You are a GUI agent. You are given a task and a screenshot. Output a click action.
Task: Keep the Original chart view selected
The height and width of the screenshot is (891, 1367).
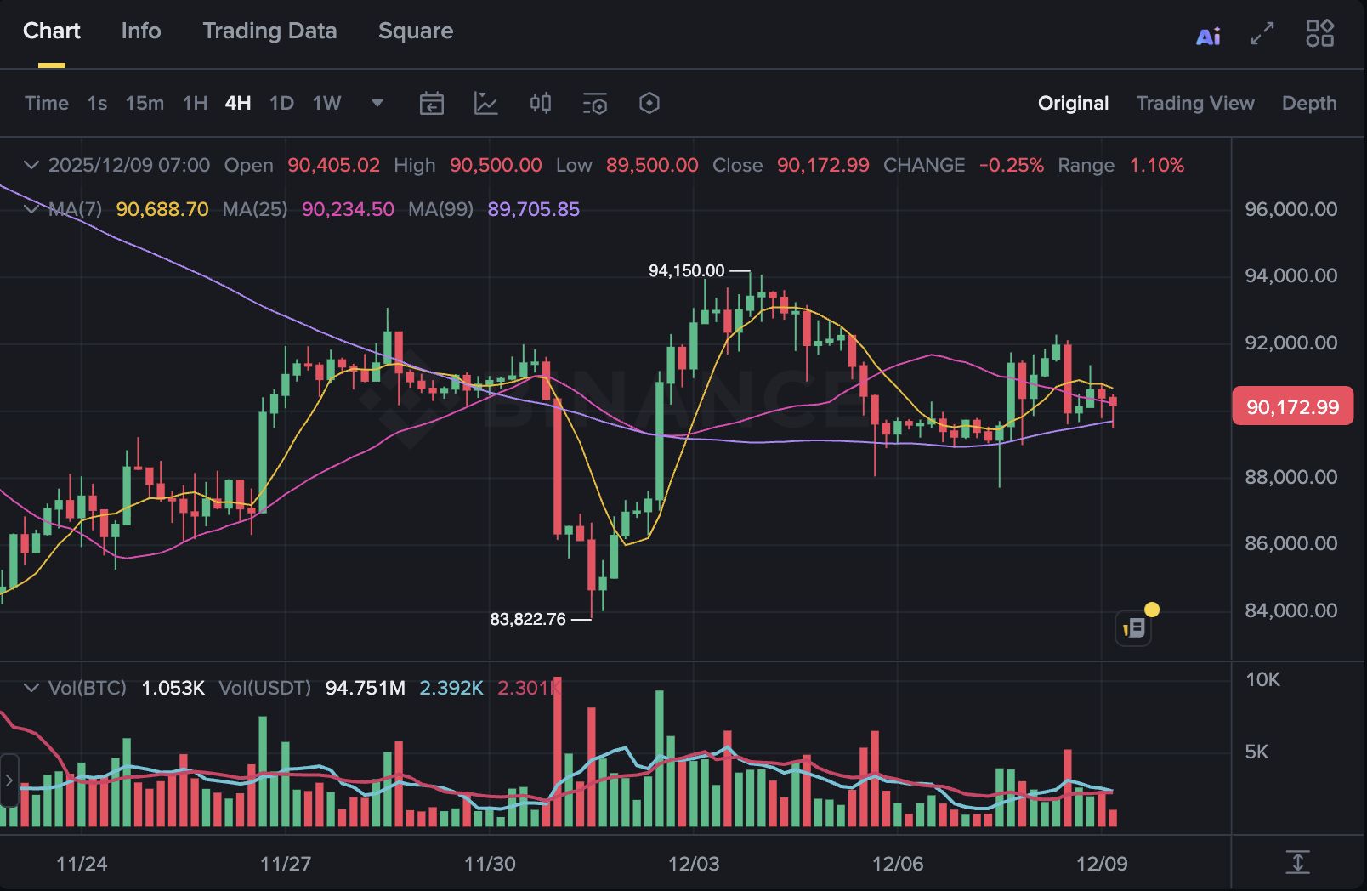click(1073, 103)
